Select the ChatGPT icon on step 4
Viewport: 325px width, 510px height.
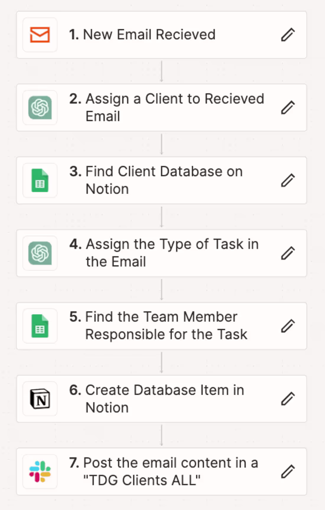click(40, 253)
